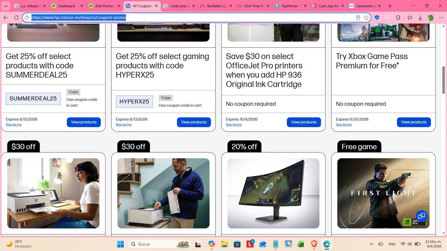Open the curved gaming monitor image
447x251 pixels.
click(273, 193)
